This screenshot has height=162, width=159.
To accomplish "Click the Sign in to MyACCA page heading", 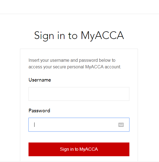I will coord(79,36).
